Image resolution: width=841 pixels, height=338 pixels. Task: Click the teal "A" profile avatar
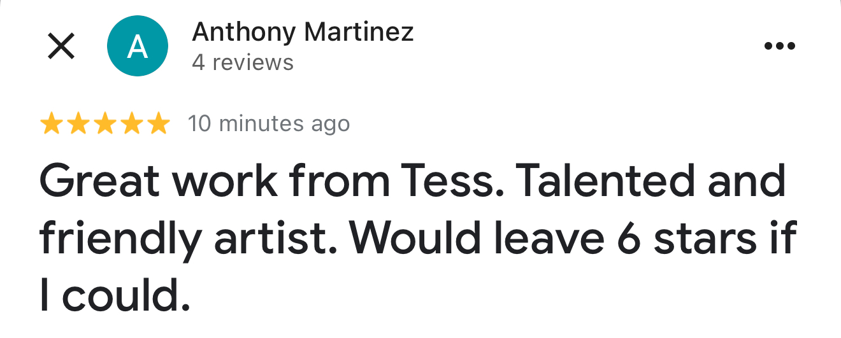click(138, 46)
